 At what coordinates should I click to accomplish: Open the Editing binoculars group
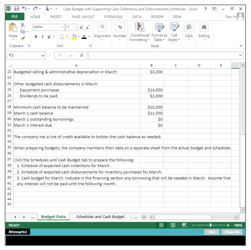[x=204, y=31]
